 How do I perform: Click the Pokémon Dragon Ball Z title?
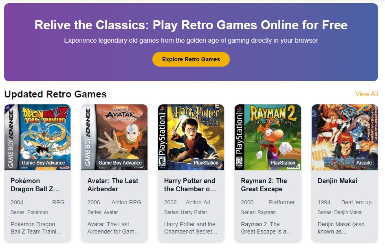[x=35, y=185]
